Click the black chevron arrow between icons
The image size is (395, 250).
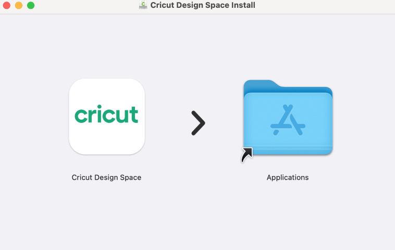click(x=198, y=123)
